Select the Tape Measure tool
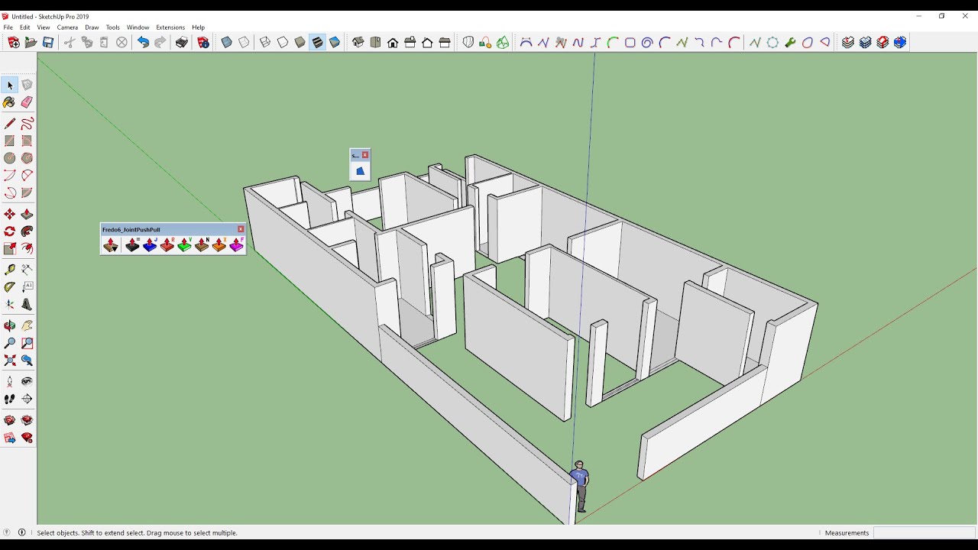 pyautogui.click(x=9, y=270)
